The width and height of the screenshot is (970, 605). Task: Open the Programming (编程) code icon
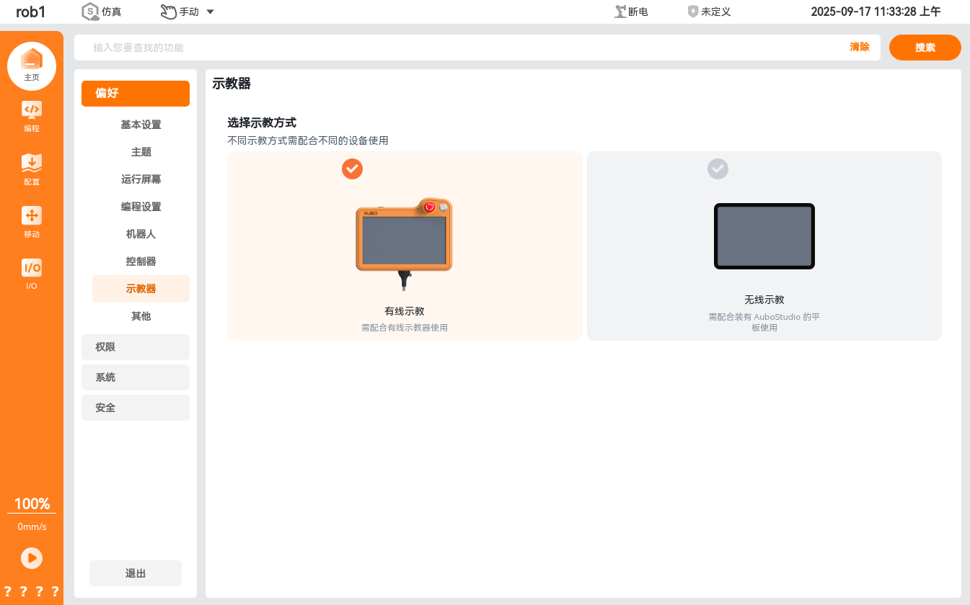pos(32,110)
